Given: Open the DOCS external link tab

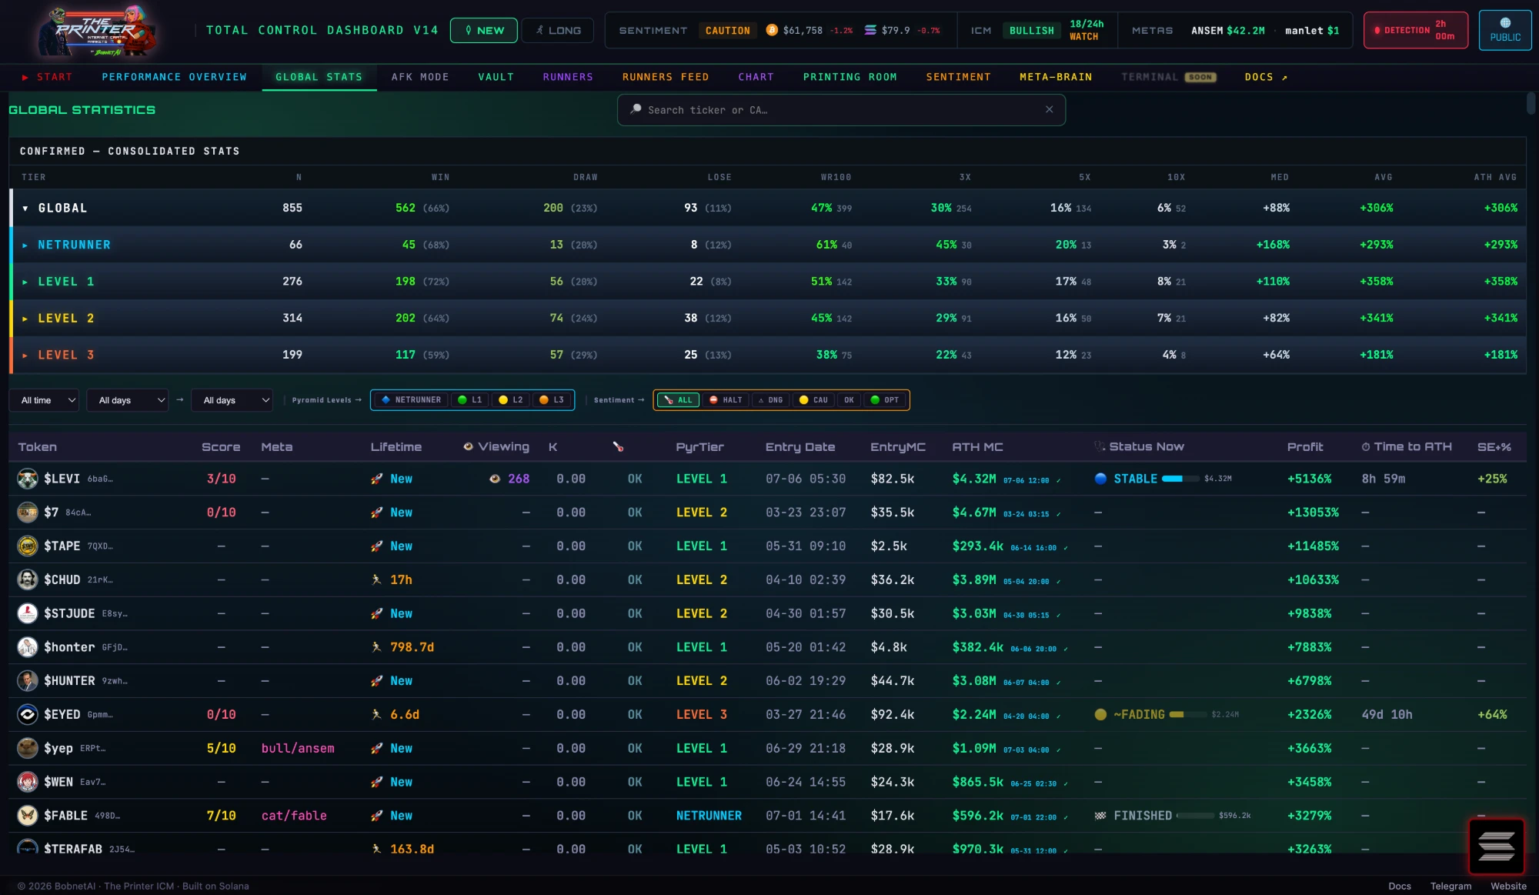Looking at the screenshot, I should tap(1266, 77).
